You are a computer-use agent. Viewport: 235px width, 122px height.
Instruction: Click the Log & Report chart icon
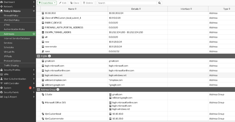tap(2, 97)
